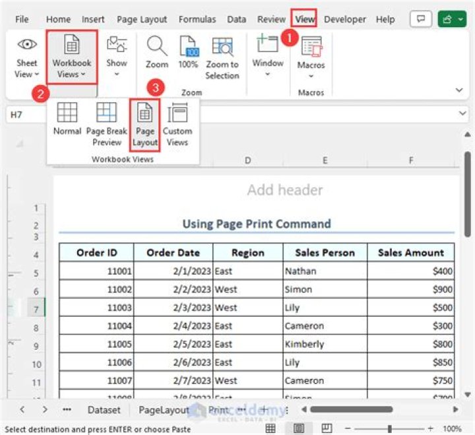Open the Zoom dialog icon
475x435 pixels.
tap(157, 52)
